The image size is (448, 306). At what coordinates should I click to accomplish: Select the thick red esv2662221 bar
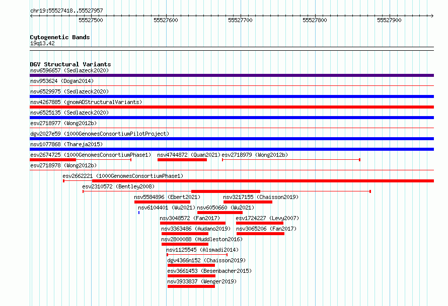click(263, 181)
